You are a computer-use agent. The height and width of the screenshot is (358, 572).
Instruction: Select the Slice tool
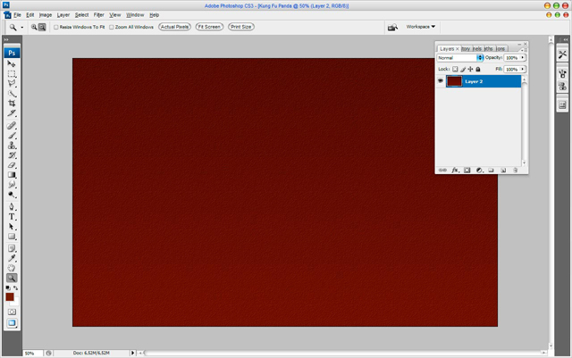[12, 113]
